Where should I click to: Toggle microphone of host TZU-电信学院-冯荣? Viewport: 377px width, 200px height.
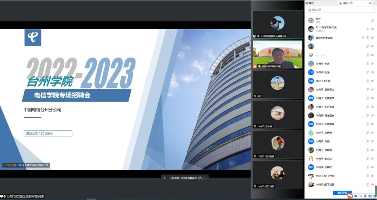click(367, 29)
